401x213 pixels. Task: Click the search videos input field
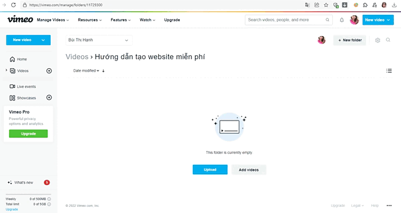[285, 20]
